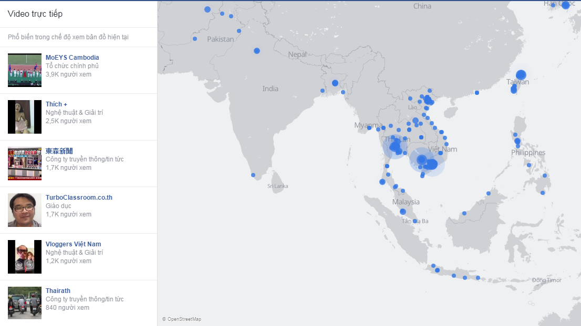Screen dimensions: 581x326
Task: Select the live dot west of Pakistan label
Action: click(195, 39)
